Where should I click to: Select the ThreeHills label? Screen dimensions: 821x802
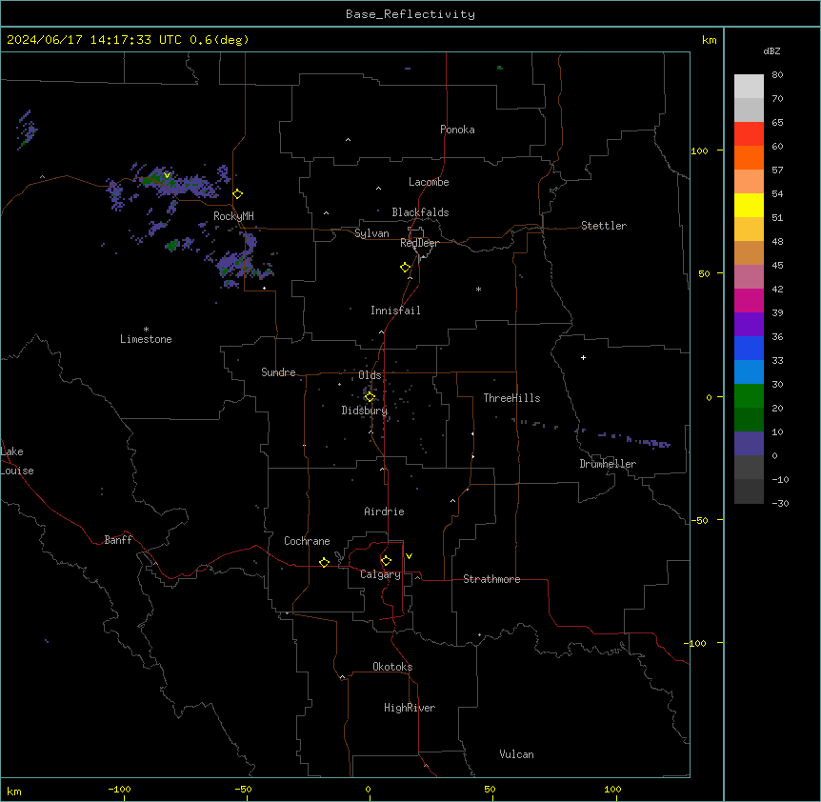point(511,398)
